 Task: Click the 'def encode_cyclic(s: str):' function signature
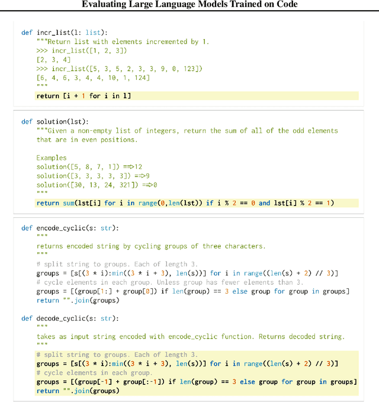click(x=70, y=228)
